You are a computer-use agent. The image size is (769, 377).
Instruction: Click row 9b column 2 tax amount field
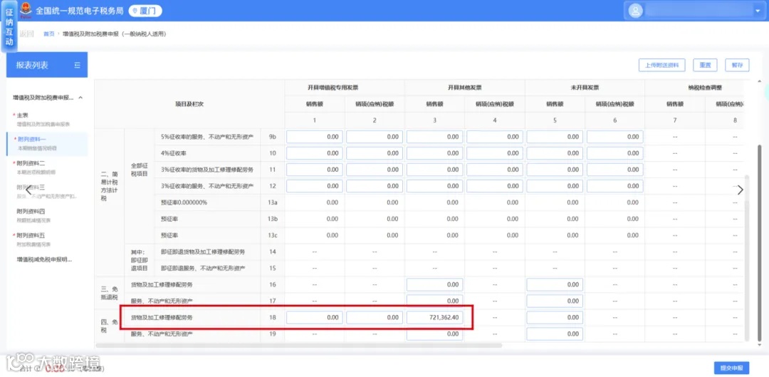click(375, 137)
